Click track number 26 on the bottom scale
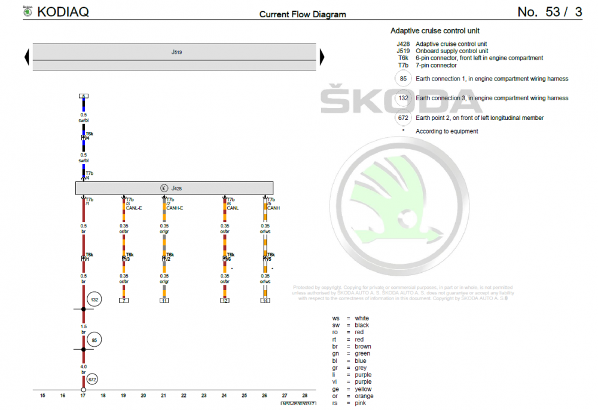Viewport: 598px width, 410px height. click(x=265, y=396)
